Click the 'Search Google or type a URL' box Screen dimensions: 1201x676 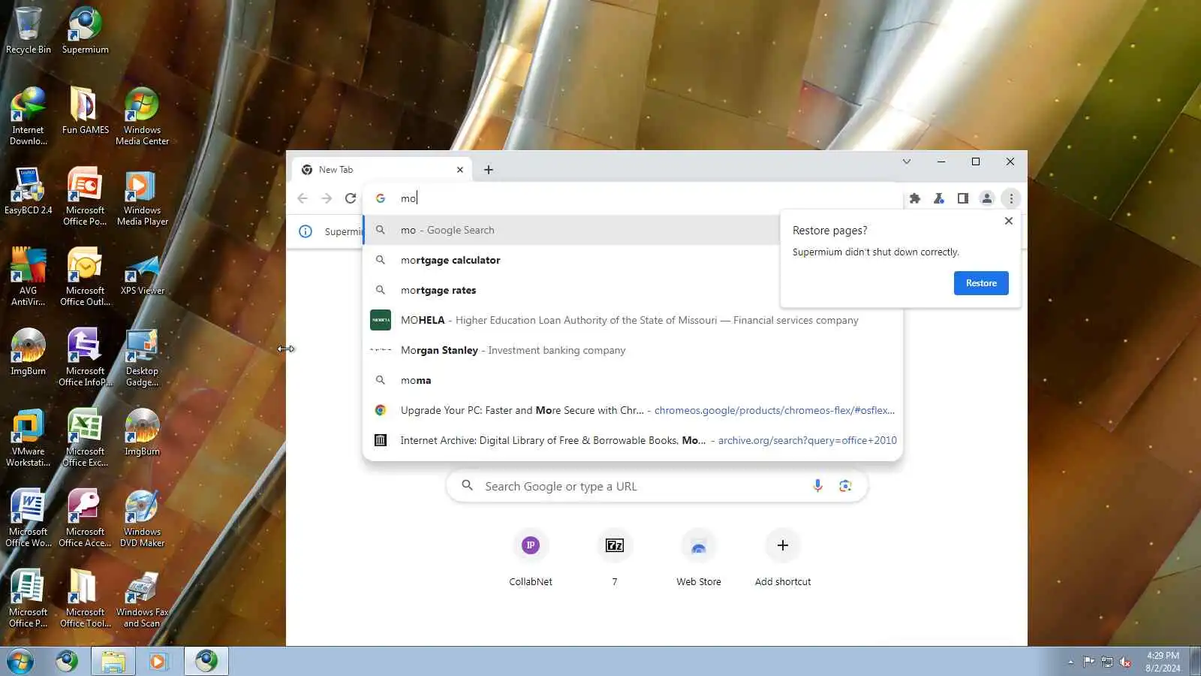click(x=657, y=486)
